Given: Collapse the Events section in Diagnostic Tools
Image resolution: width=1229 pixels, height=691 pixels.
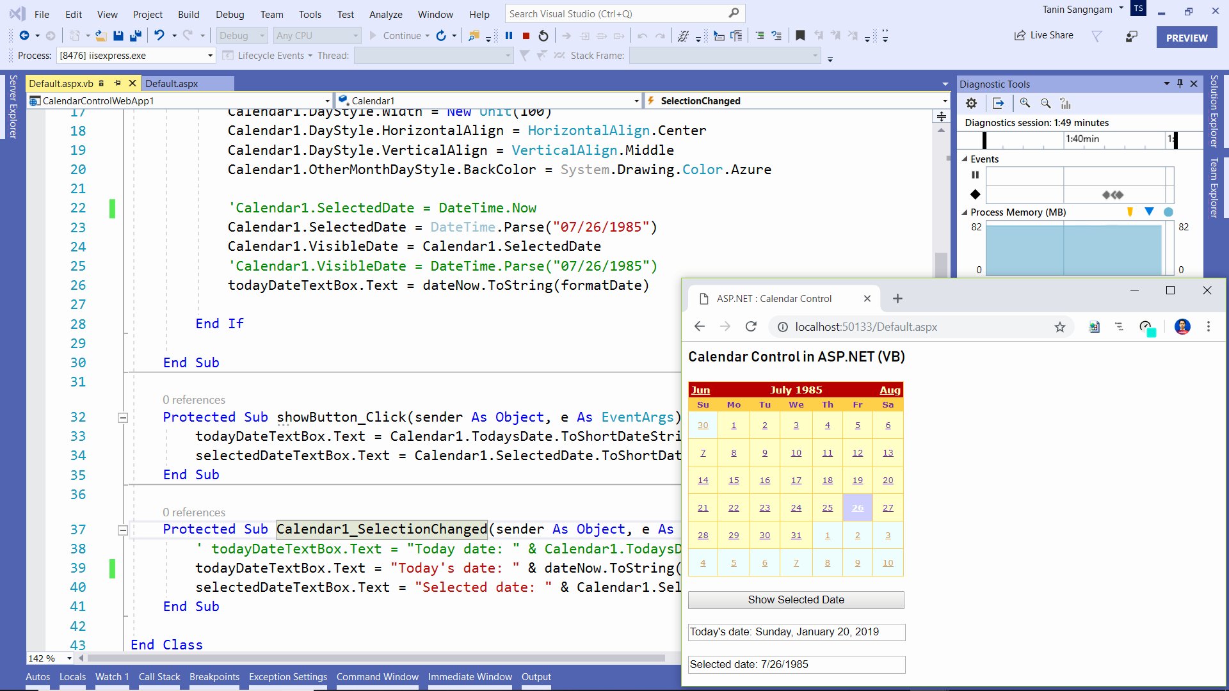Looking at the screenshot, I should point(964,159).
